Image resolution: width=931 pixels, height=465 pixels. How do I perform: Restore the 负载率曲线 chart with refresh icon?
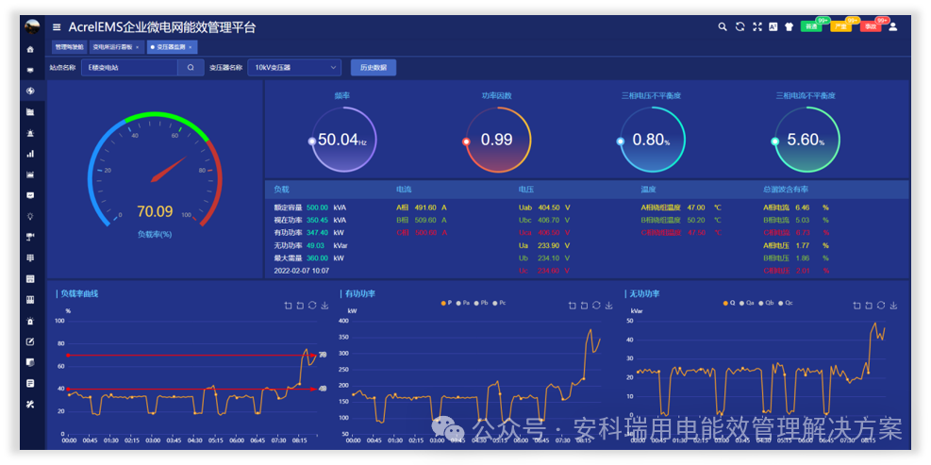pos(312,306)
